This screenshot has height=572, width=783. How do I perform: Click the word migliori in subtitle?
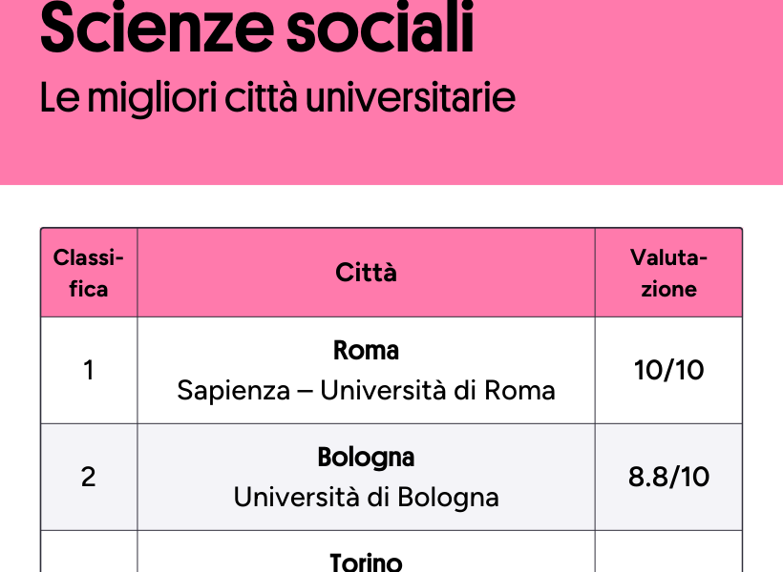point(152,99)
